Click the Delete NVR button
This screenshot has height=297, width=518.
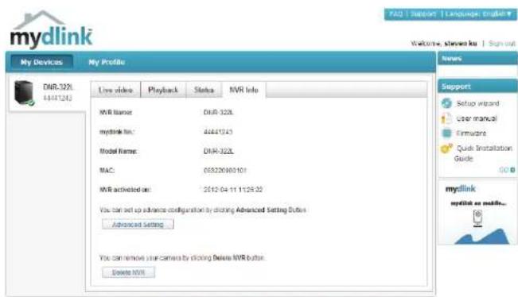point(129,272)
